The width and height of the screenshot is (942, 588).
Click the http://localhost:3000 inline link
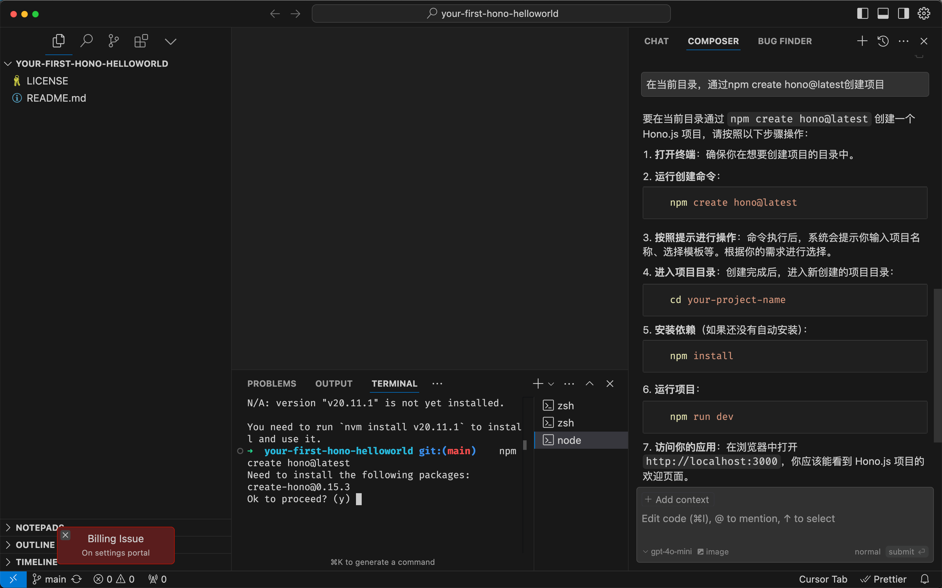(711, 462)
